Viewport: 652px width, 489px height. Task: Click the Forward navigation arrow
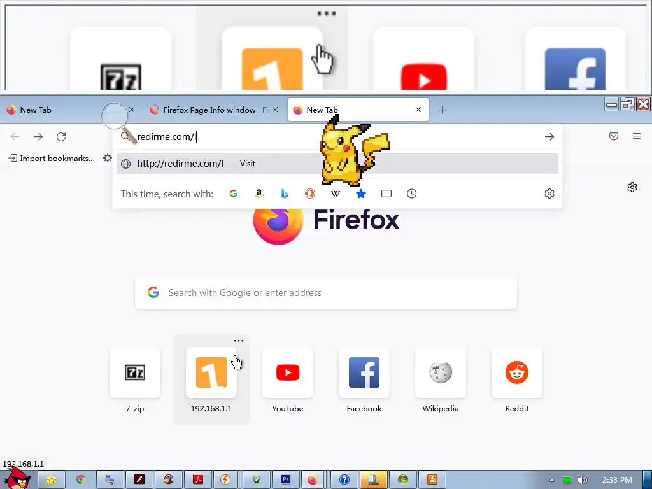click(38, 136)
